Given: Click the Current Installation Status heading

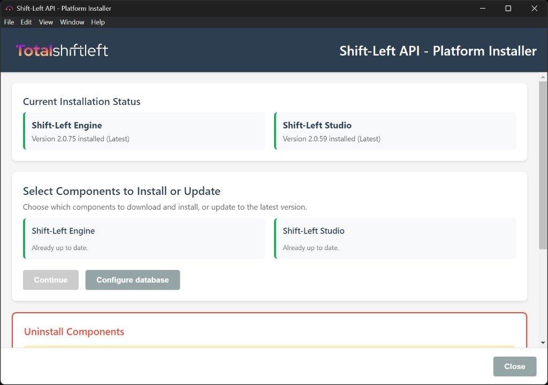Looking at the screenshot, I should 81,101.
